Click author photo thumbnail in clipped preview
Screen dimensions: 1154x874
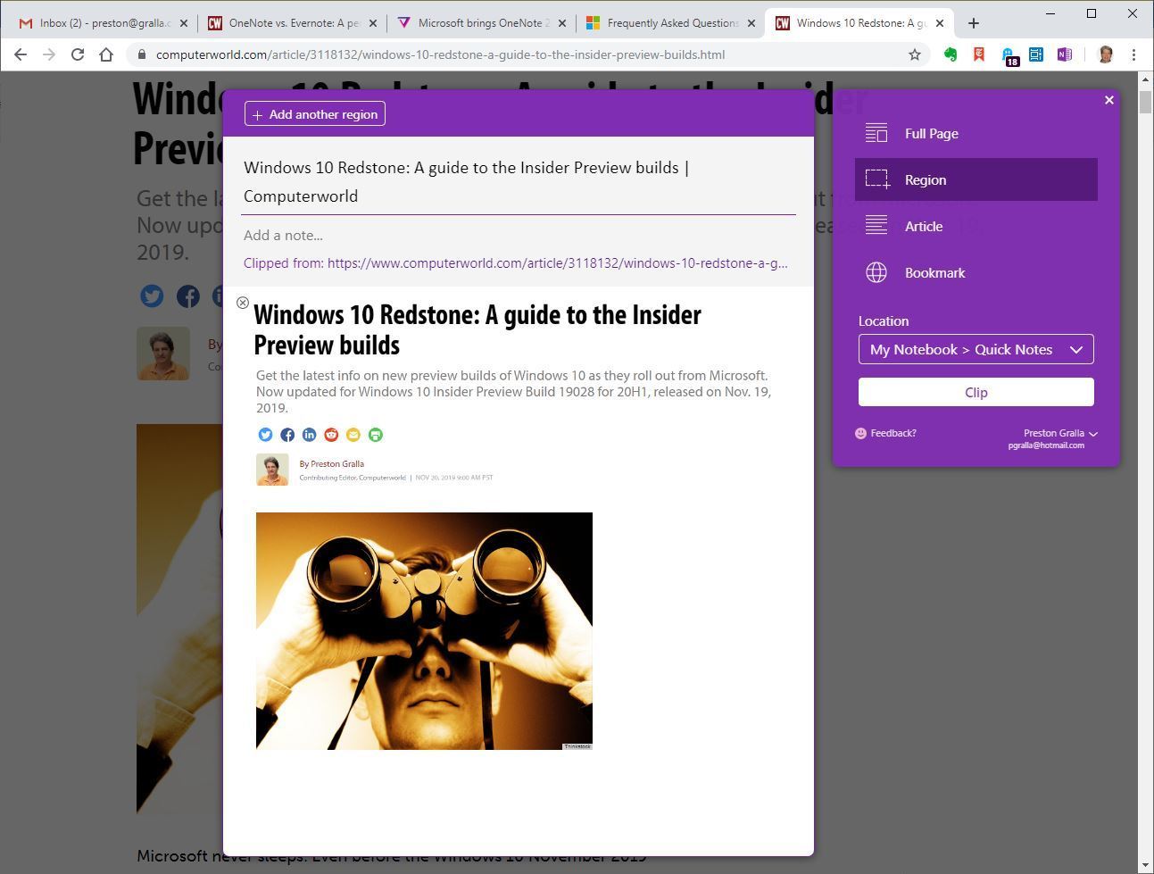tap(272, 470)
